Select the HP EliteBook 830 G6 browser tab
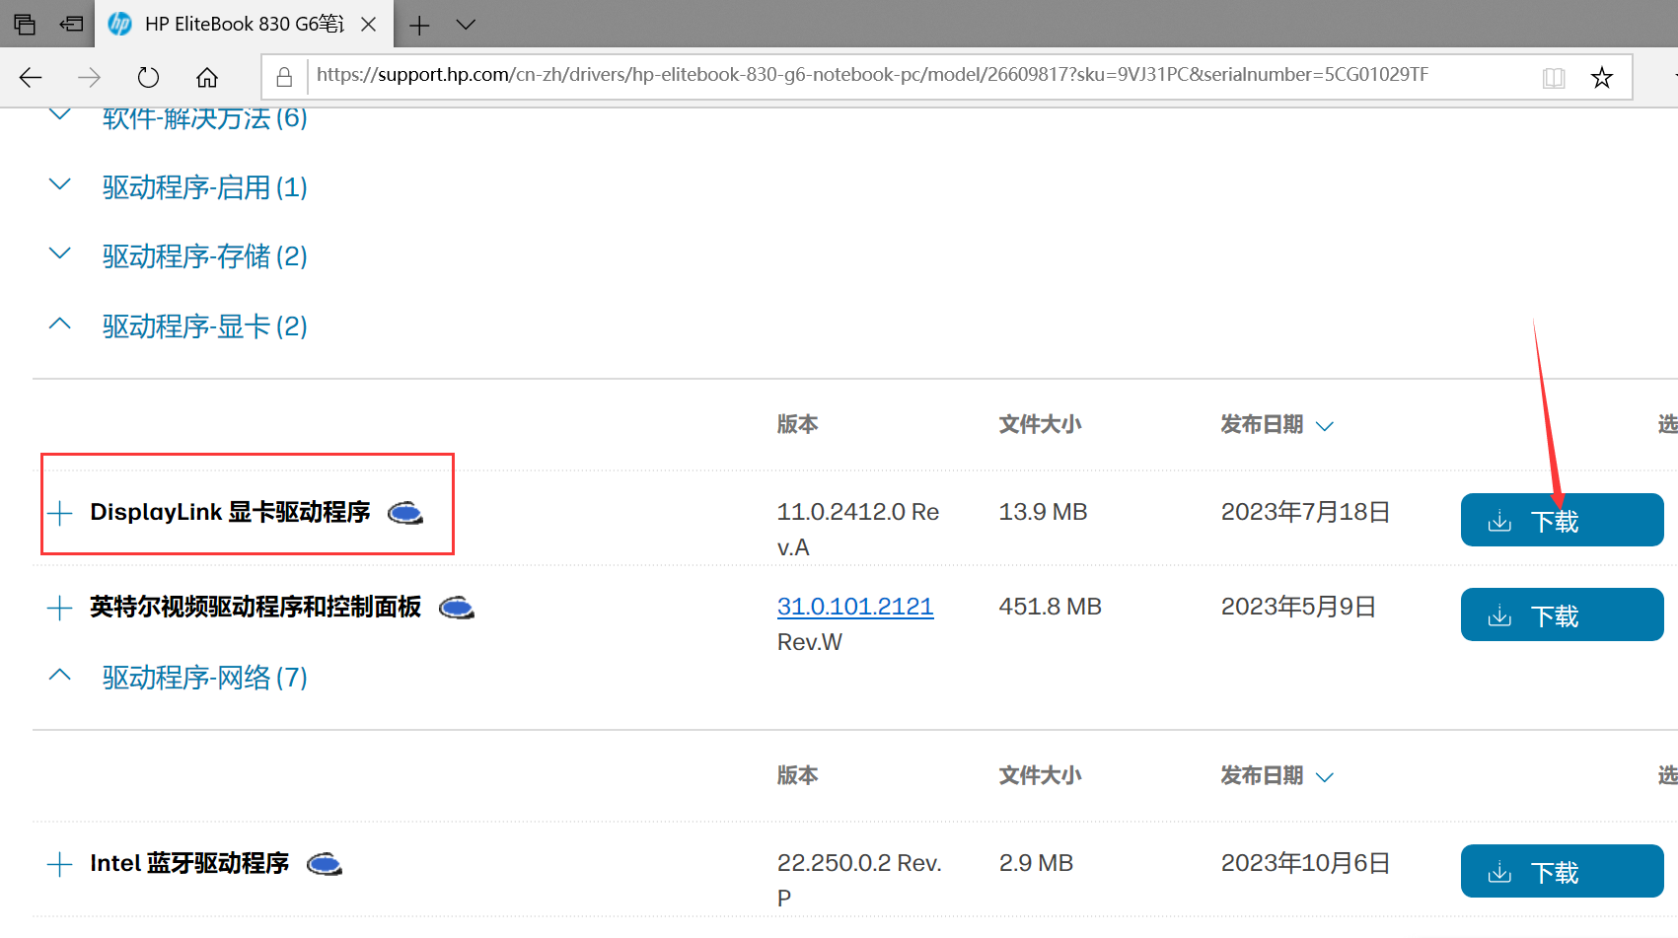The image size is (1678, 938). tap(244, 24)
